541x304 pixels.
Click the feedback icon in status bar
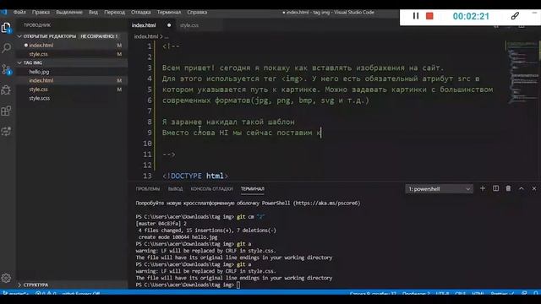524,294
